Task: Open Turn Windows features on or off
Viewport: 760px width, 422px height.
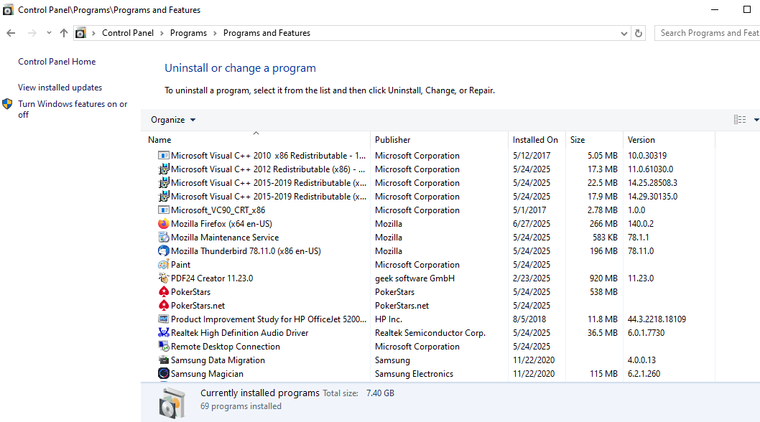Action: click(73, 109)
